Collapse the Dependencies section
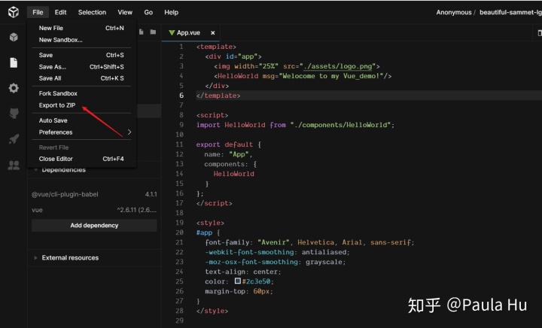Screen dimensions: 542x328 click(63, 170)
